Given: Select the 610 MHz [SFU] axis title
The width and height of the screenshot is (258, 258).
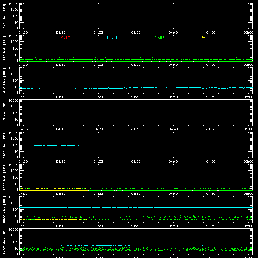Looking at the screenshot, I should 4,81.
